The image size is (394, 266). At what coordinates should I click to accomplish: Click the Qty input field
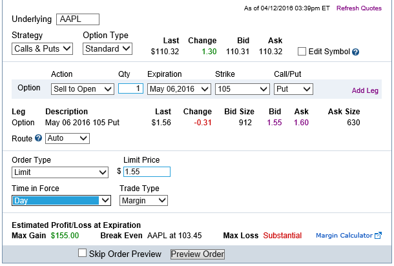click(x=130, y=88)
